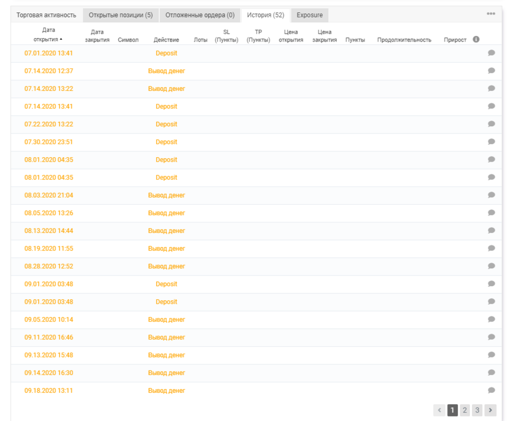Click date 08.19.2020 11:55
The image size is (508, 421).
[49, 249]
